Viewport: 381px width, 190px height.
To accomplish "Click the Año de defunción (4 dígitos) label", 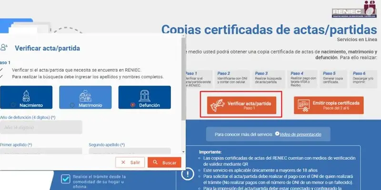I will click(28, 117).
